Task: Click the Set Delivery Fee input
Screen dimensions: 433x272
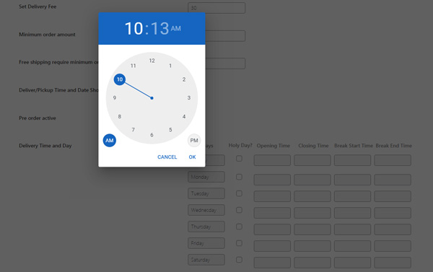Action: pyautogui.click(x=216, y=8)
